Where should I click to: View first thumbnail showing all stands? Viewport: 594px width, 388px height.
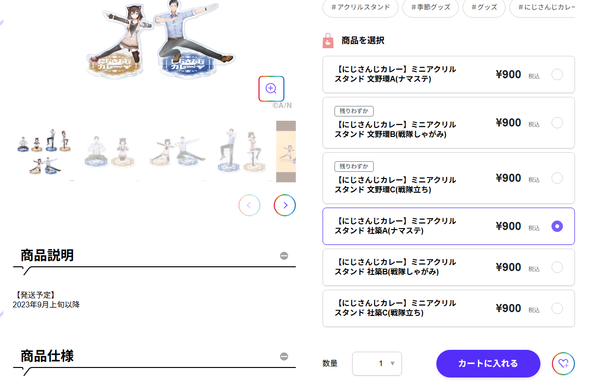tap(44, 151)
